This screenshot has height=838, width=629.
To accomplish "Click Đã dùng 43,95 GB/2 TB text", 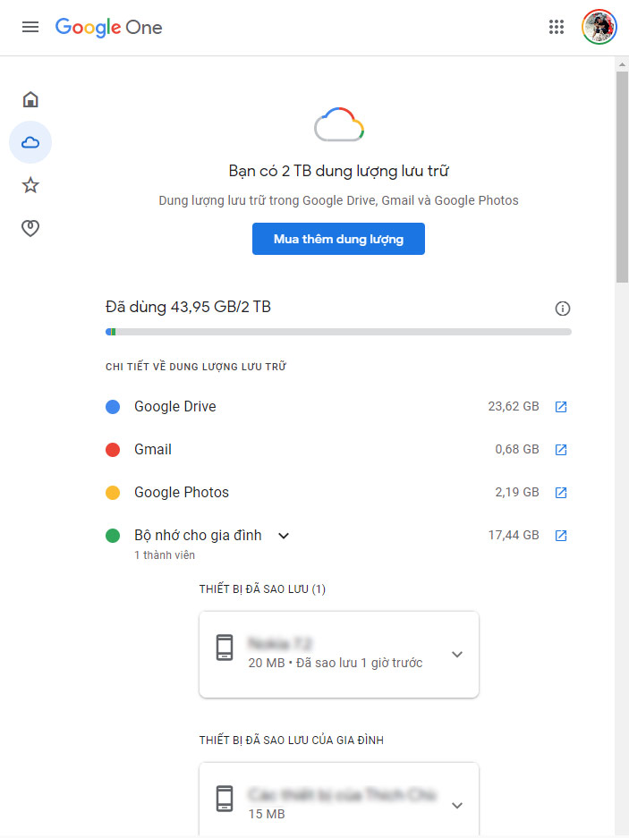I will (x=188, y=307).
